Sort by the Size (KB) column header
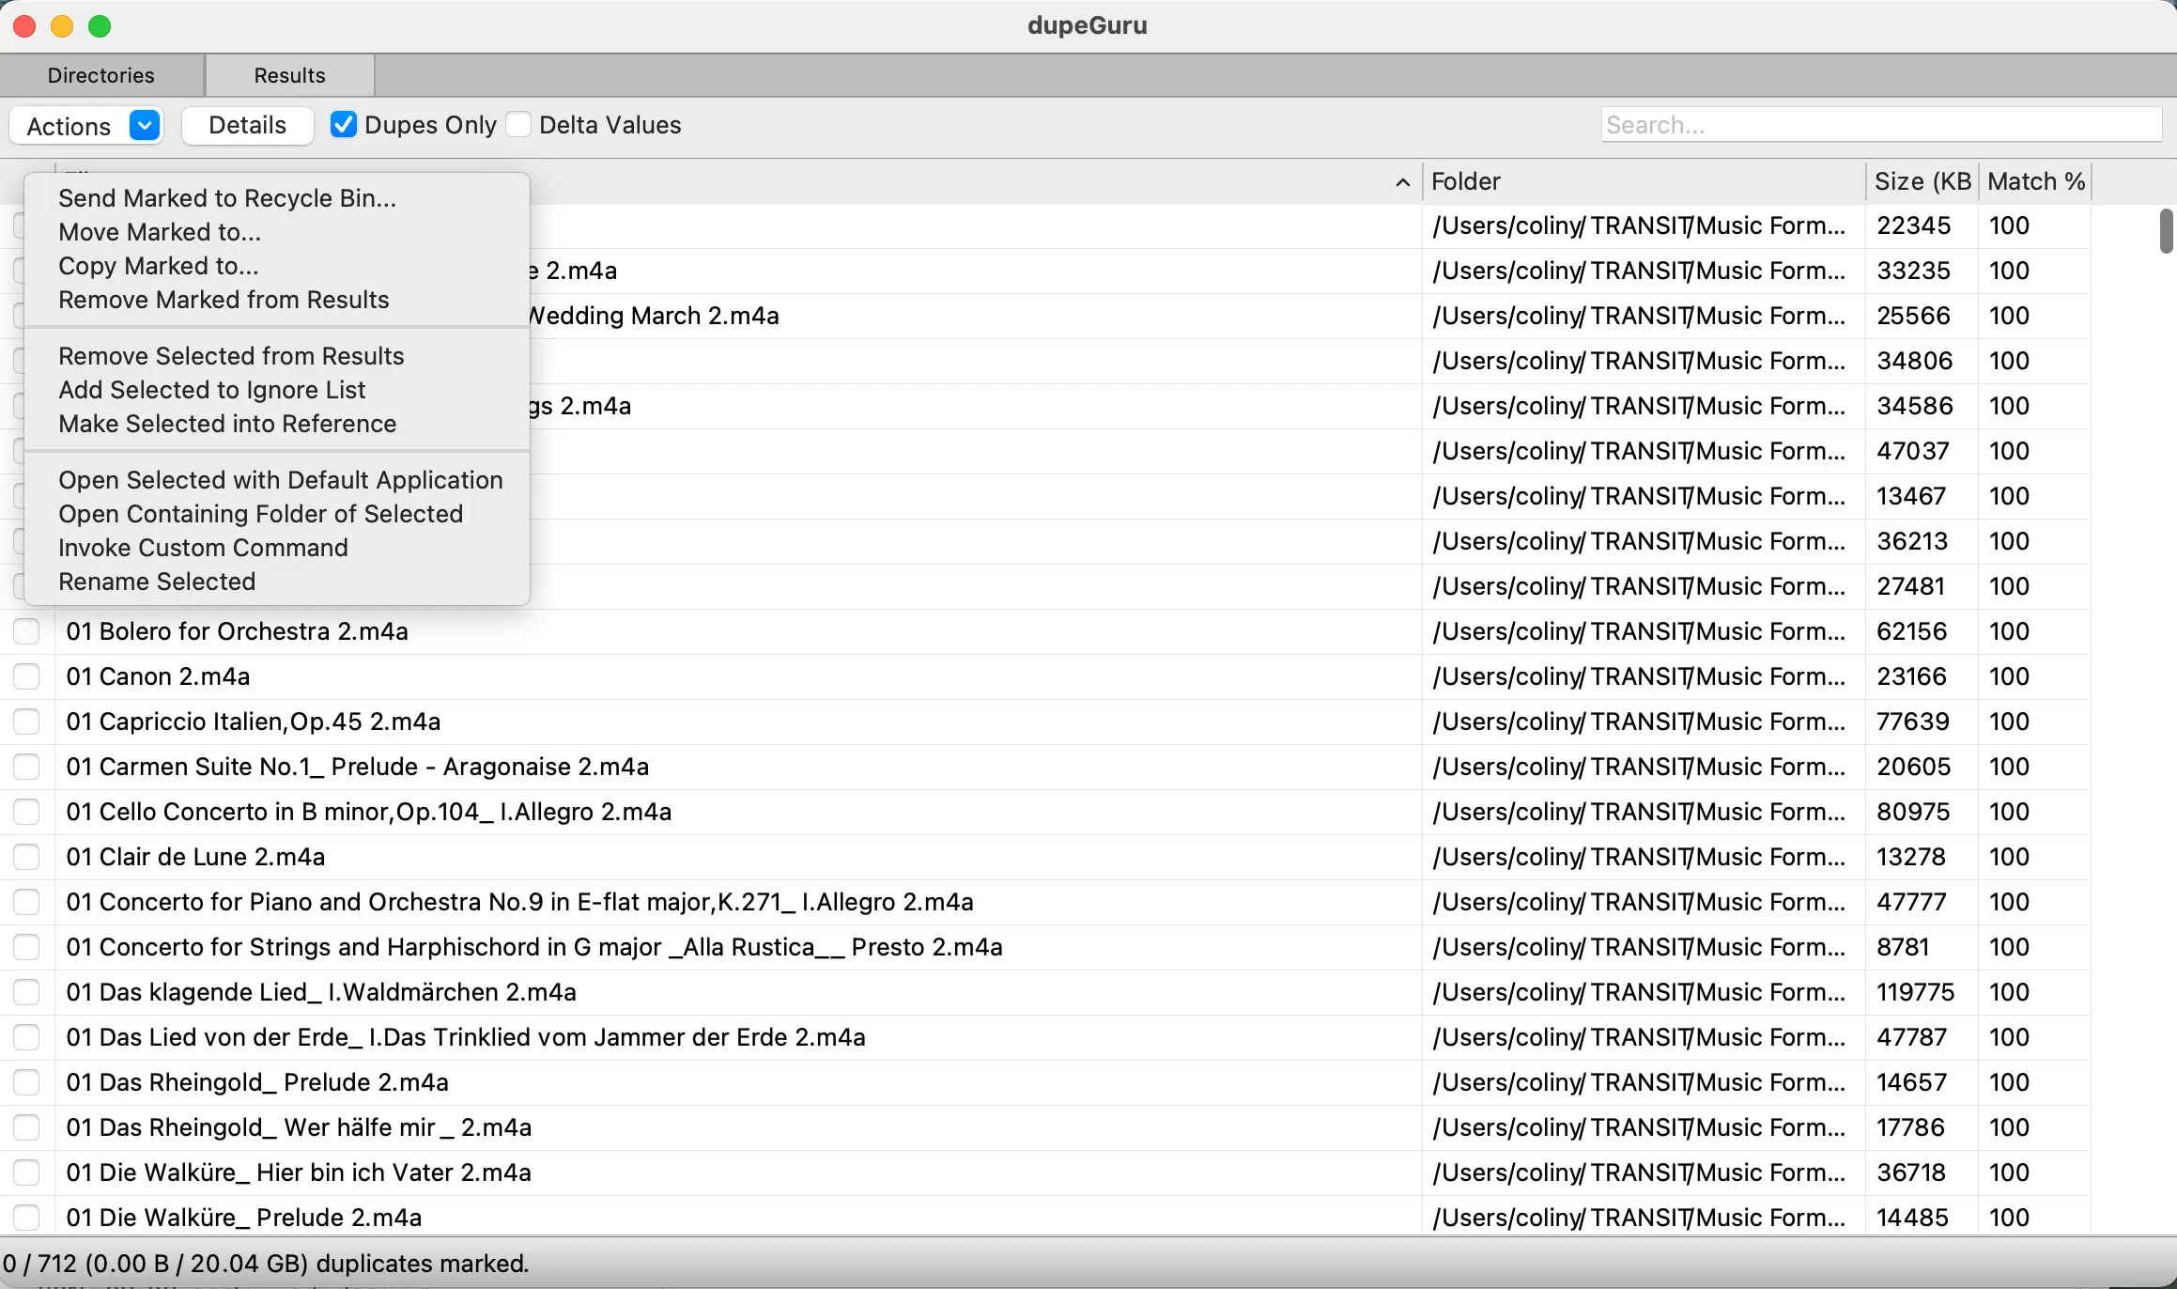The height and width of the screenshot is (1289, 2177). pos(1922,181)
